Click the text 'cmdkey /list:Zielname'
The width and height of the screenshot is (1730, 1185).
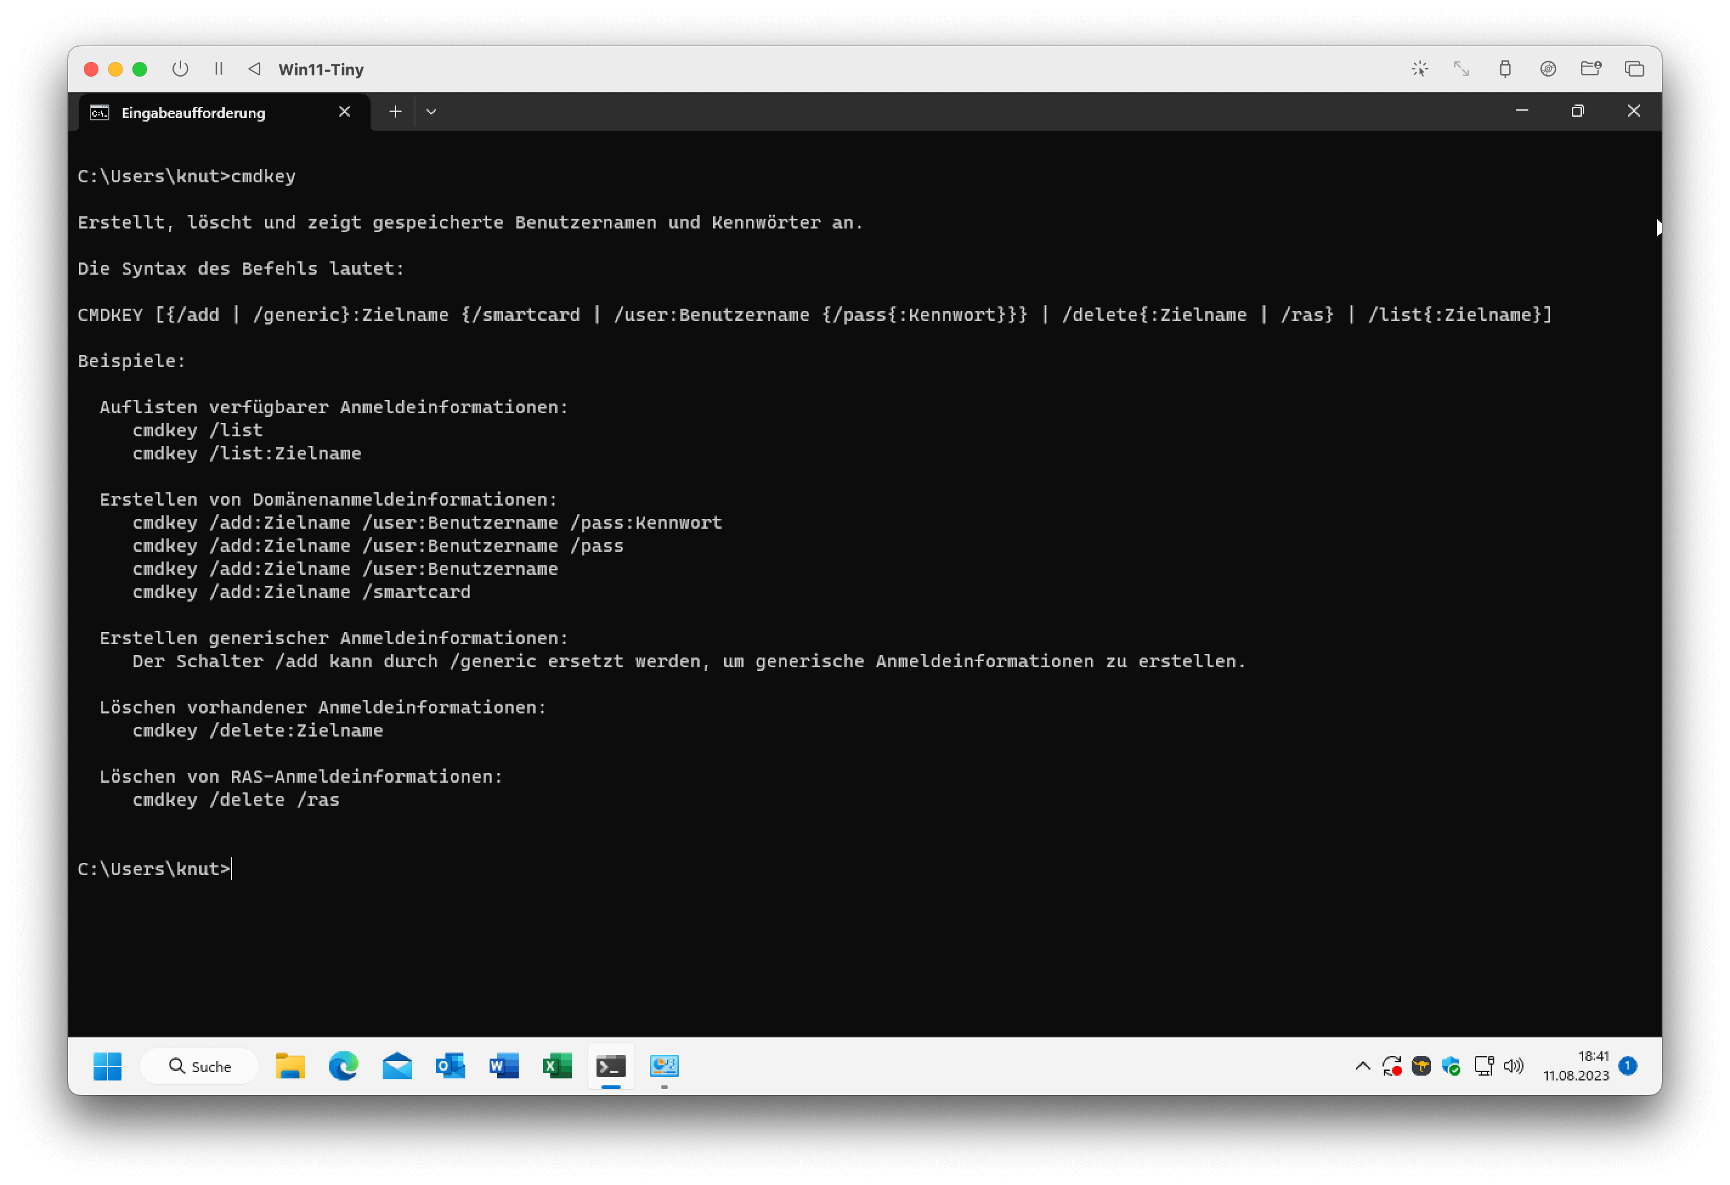point(247,453)
